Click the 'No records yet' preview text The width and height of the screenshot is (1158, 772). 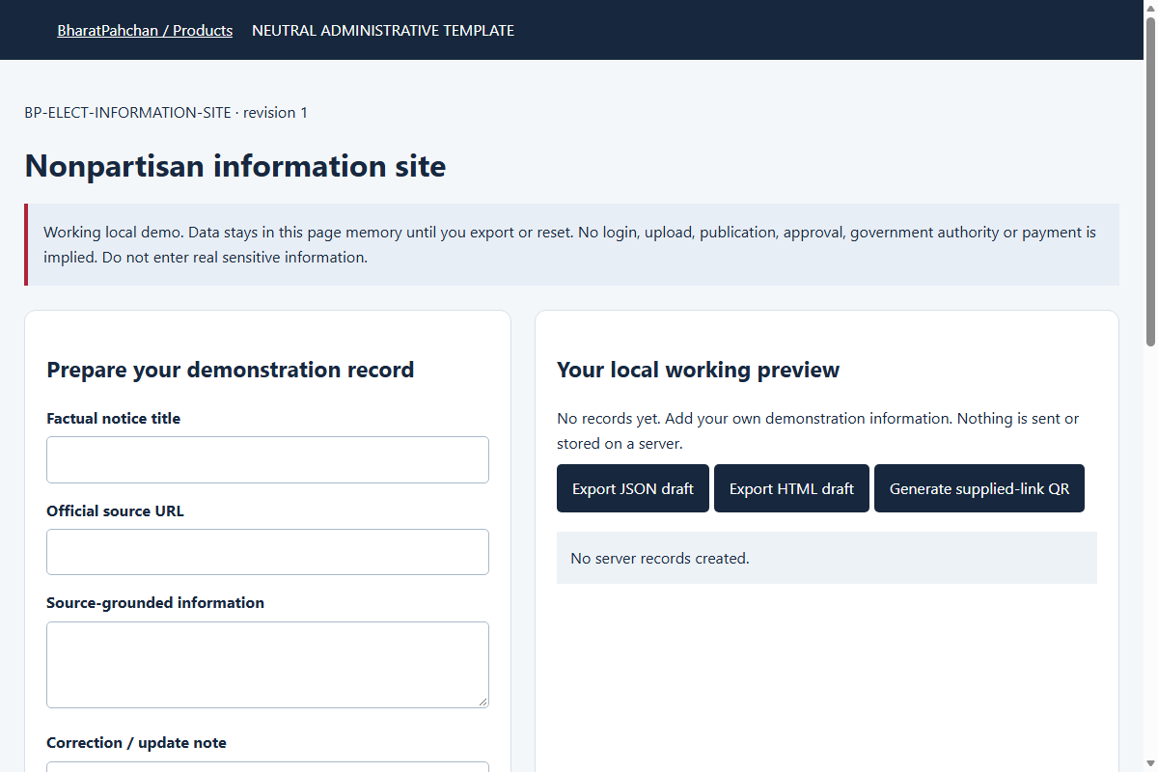818,431
